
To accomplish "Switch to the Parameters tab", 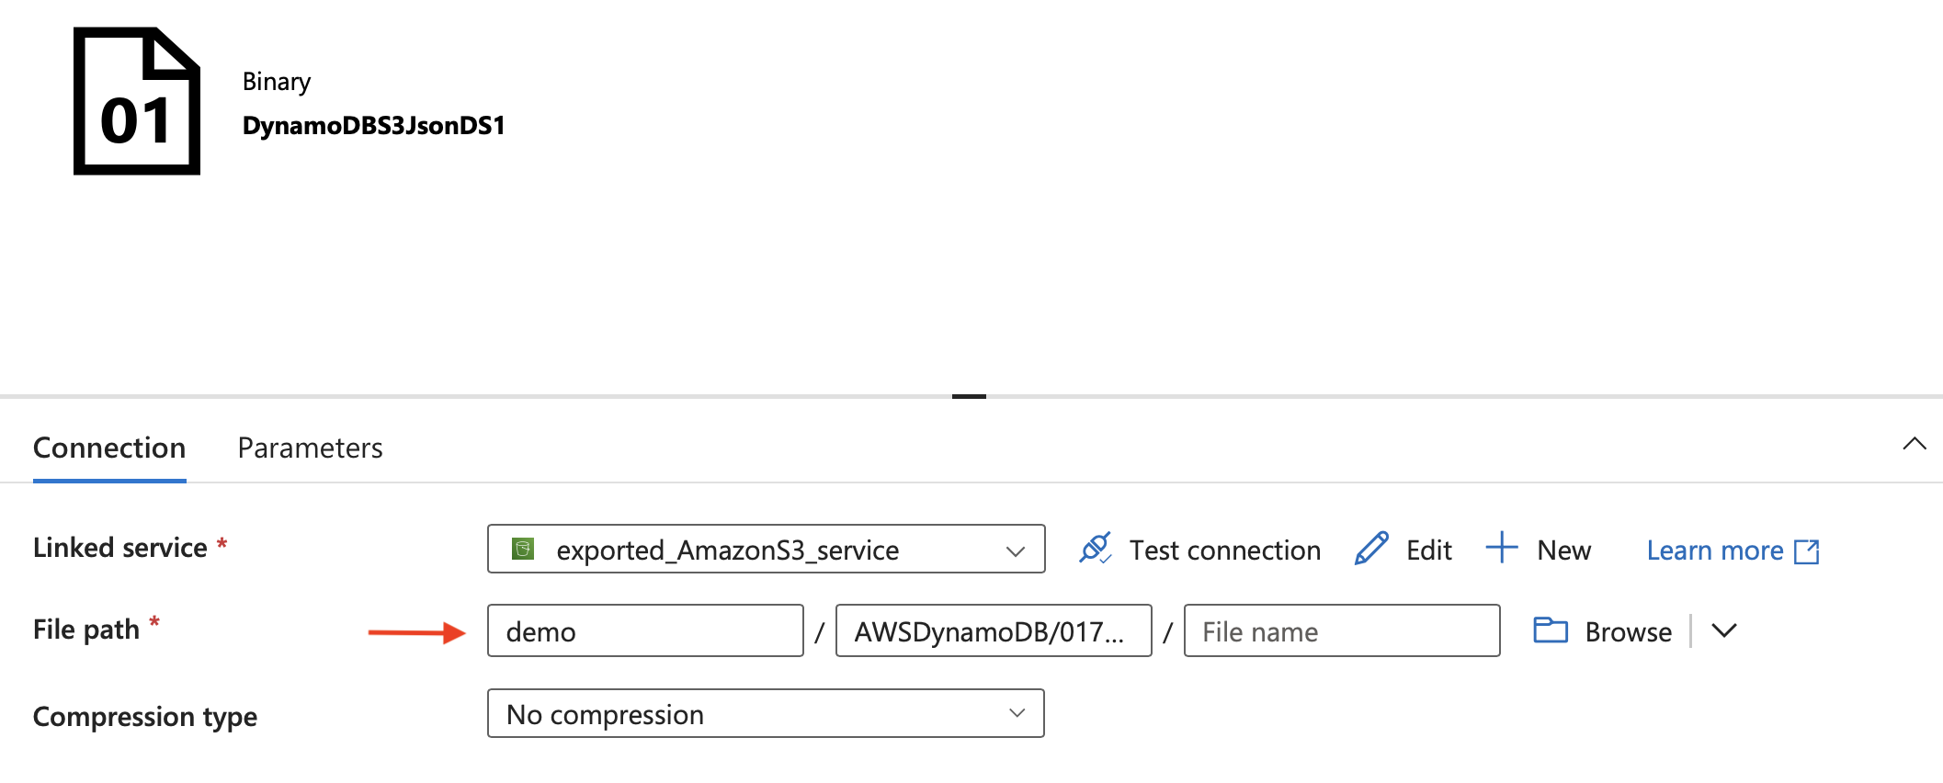I will 310,448.
